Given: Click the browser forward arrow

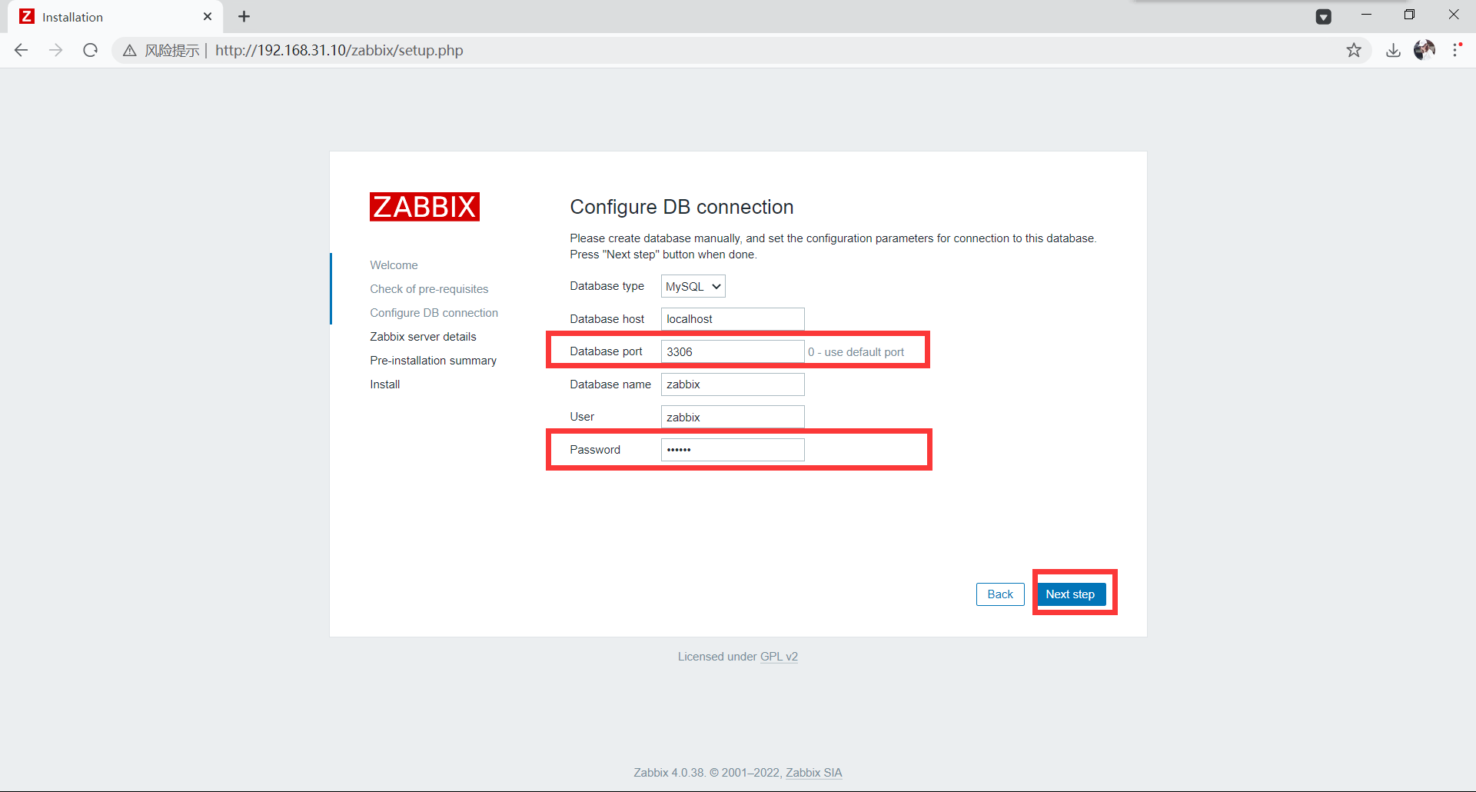Looking at the screenshot, I should point(56,50).
